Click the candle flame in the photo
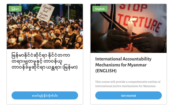This screenshot has height=108, width=172. point(133,20)
